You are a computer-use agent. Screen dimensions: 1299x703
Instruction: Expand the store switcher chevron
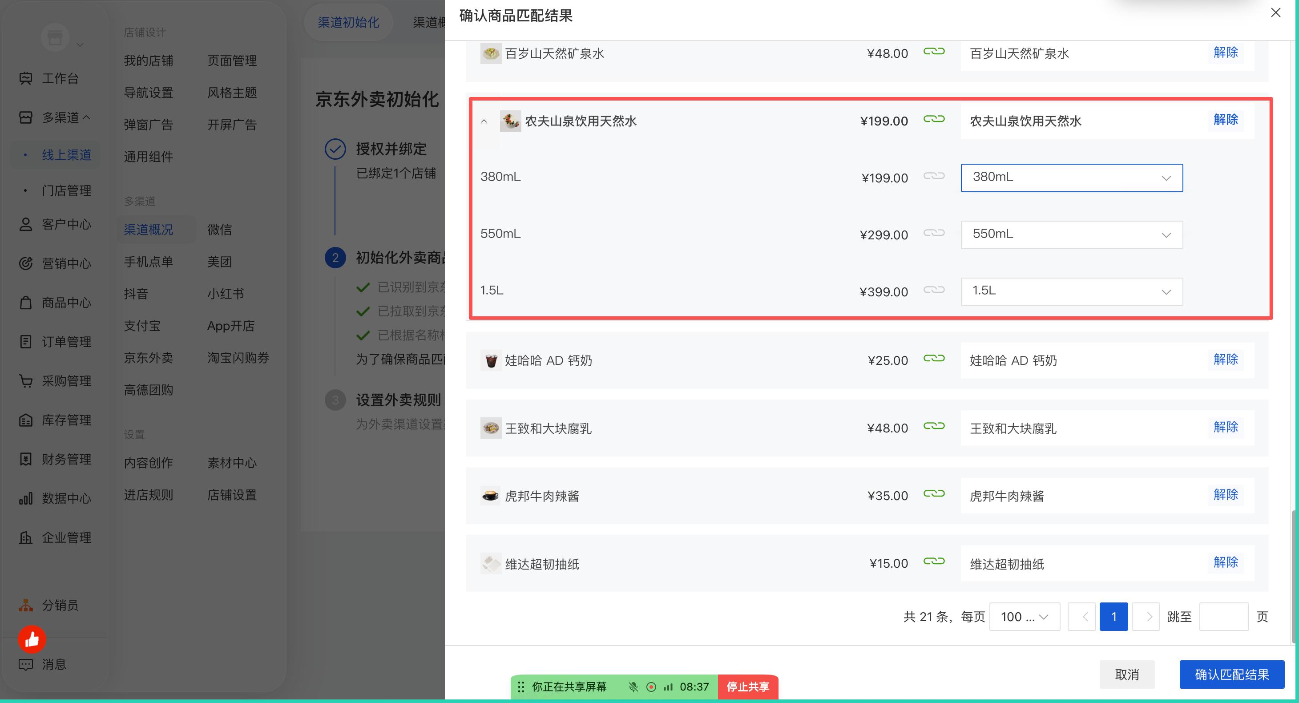[80, 45]
